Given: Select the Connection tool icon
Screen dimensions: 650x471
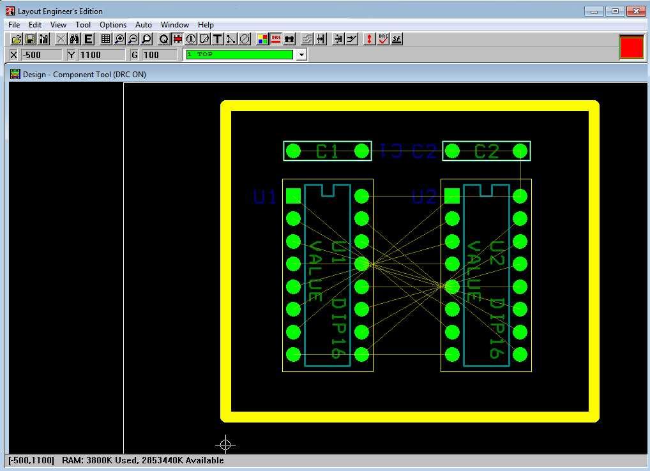Looking at the screenshot, I should click(x=231, y=40).
